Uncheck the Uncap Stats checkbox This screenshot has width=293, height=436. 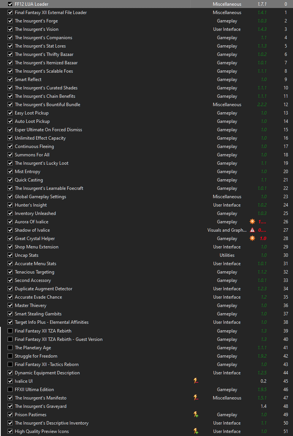[x=10, y=255]
